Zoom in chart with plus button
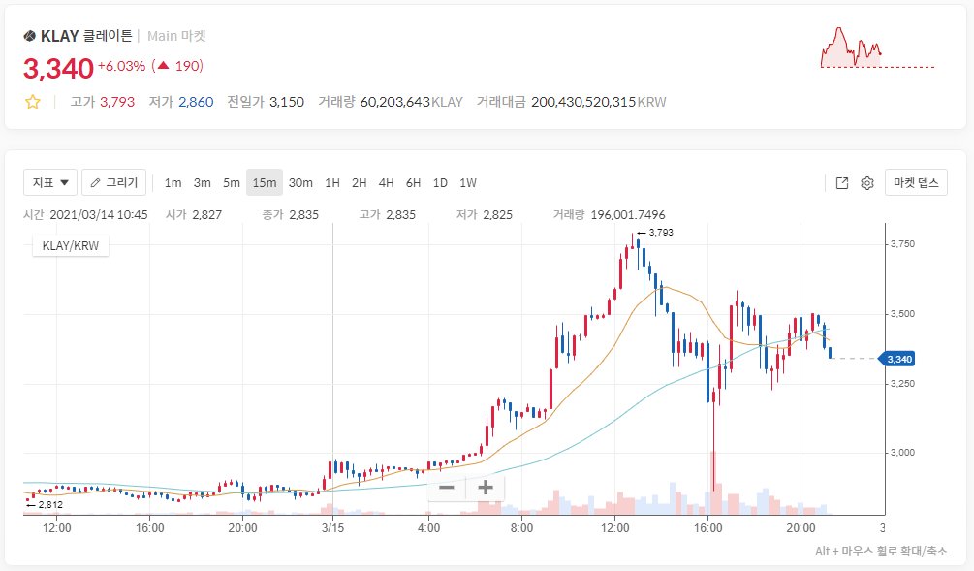The height and width of the screenshot is (571, 974). [x=486, y=488]
